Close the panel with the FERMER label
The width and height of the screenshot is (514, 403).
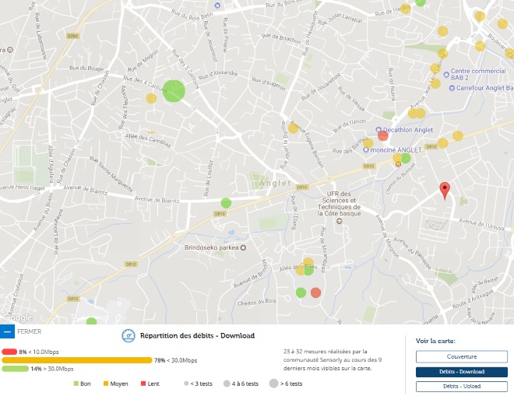(29, 331)
